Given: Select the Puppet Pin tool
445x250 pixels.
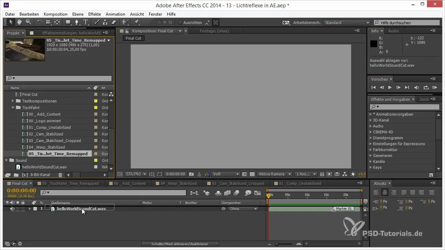Looking at the screenshot, I should (x=136, y=22).
